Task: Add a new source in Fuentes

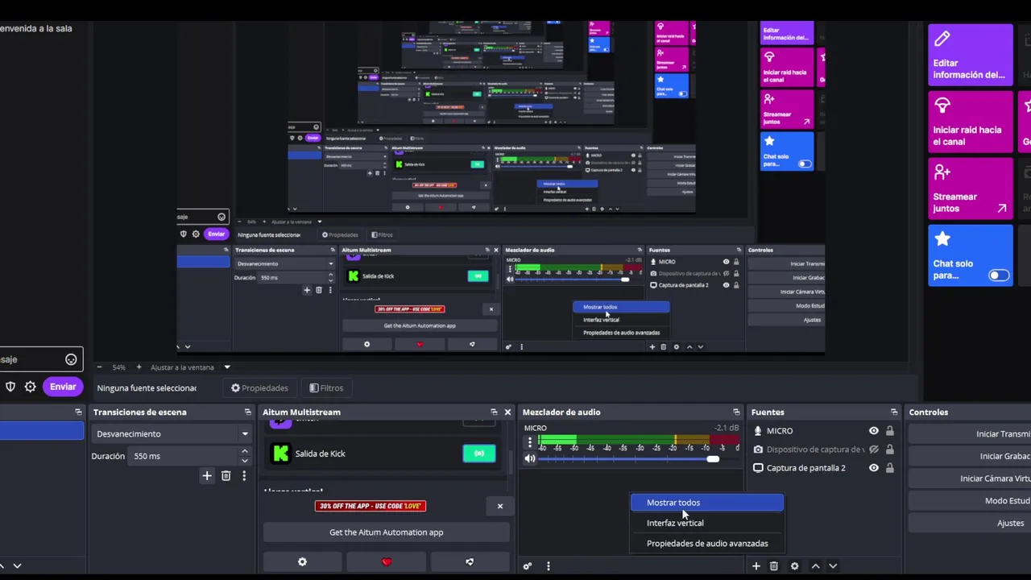Action: (x=756, y=566)
